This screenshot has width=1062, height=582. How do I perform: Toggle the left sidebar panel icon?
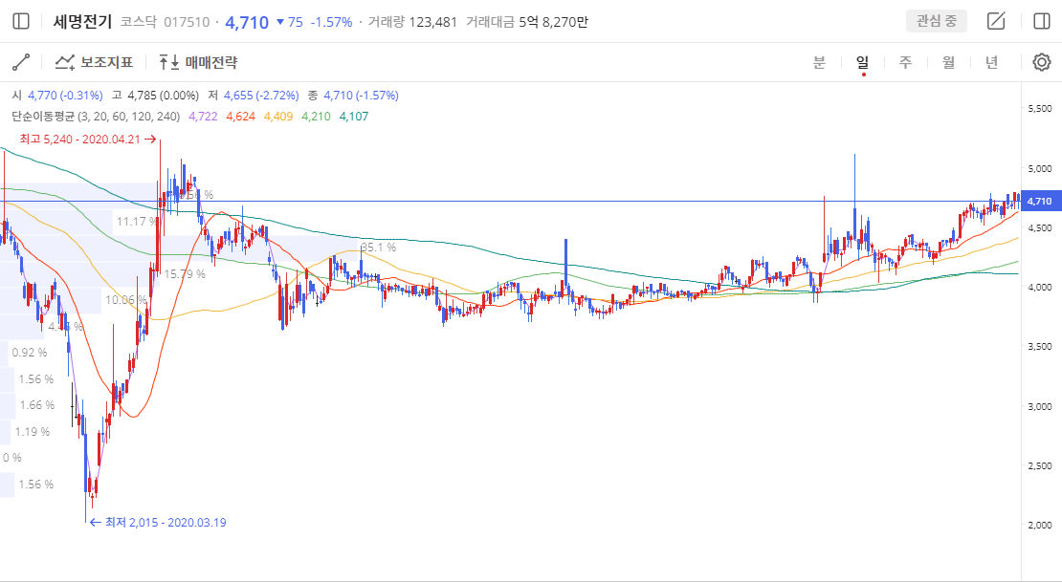pos(21,22)
